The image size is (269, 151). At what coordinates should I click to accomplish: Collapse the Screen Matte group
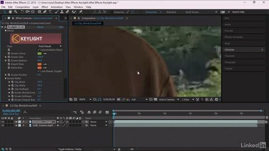[x=5, y=78]
